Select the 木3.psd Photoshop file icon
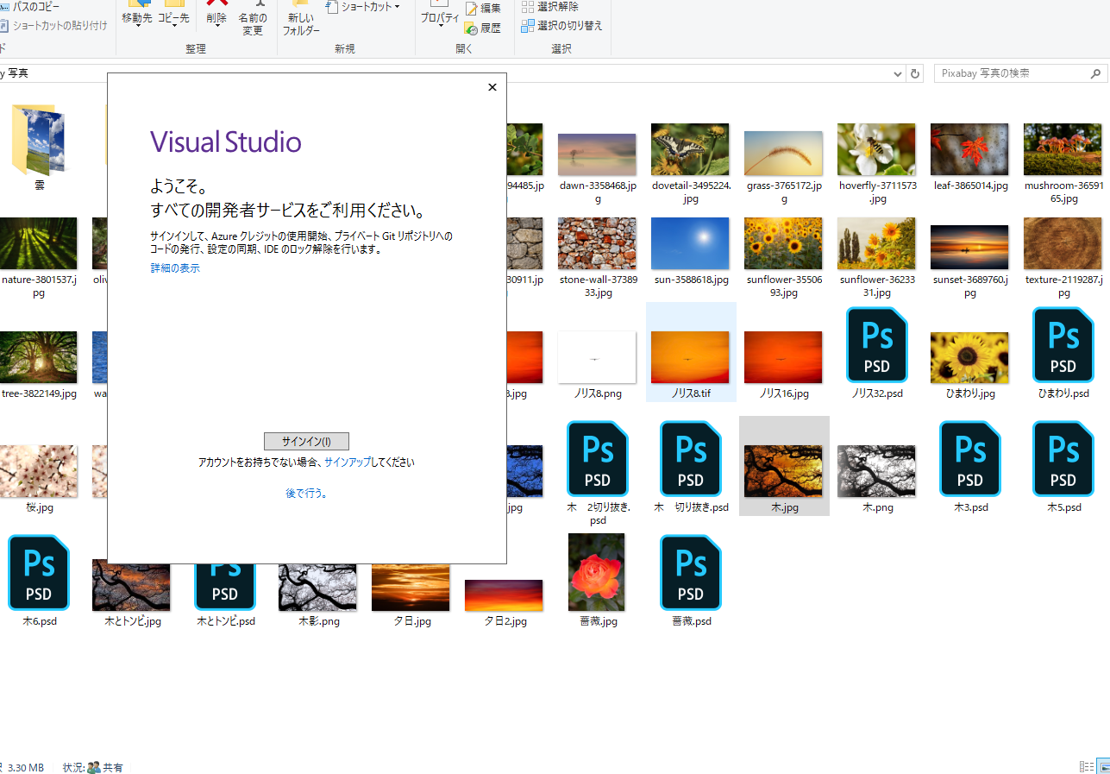1110x774 pixels. tap(969, 458)
